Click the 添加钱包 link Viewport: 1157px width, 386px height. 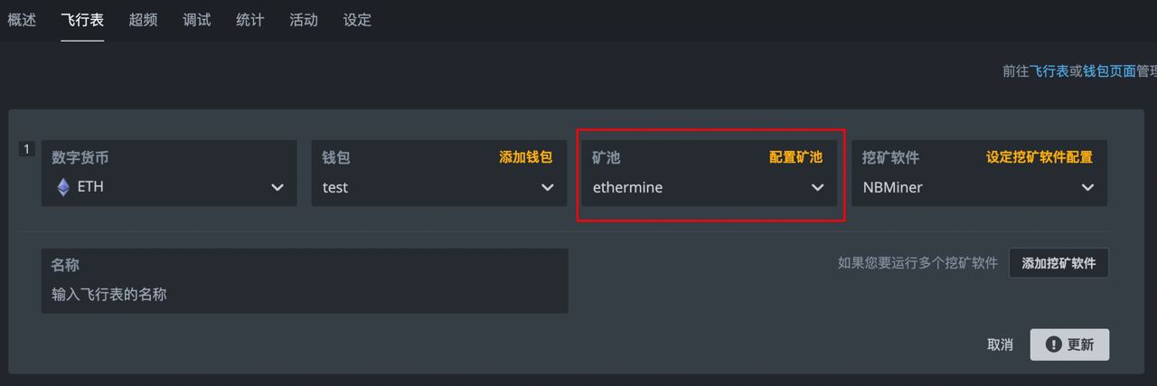(525, 157)
